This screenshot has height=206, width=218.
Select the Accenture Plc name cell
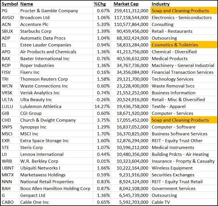[x=34, y=25]
